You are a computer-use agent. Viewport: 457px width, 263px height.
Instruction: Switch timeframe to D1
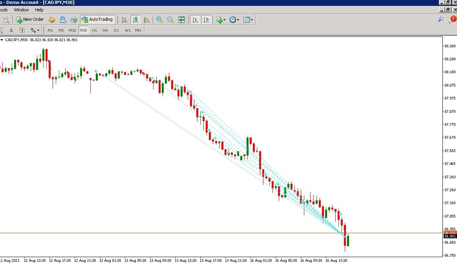coord(116,30)
